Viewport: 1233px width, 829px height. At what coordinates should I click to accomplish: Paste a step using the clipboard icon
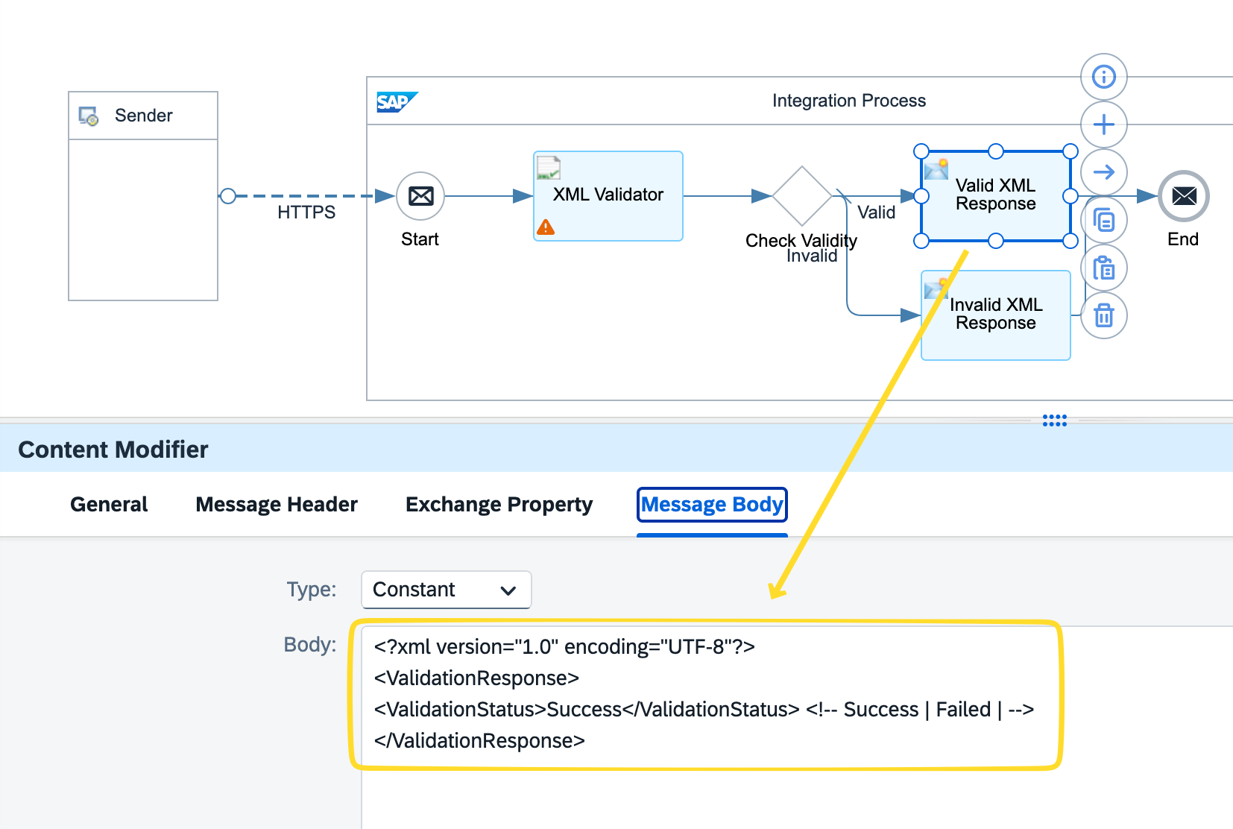(1104, 268)
